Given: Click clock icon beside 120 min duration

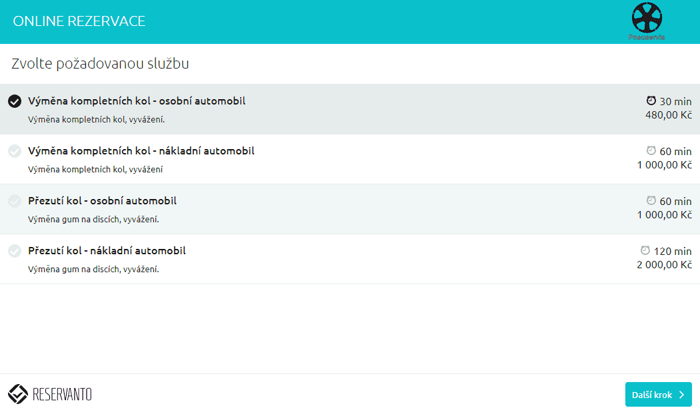Looking at the screenshot, I should (645, 250).
